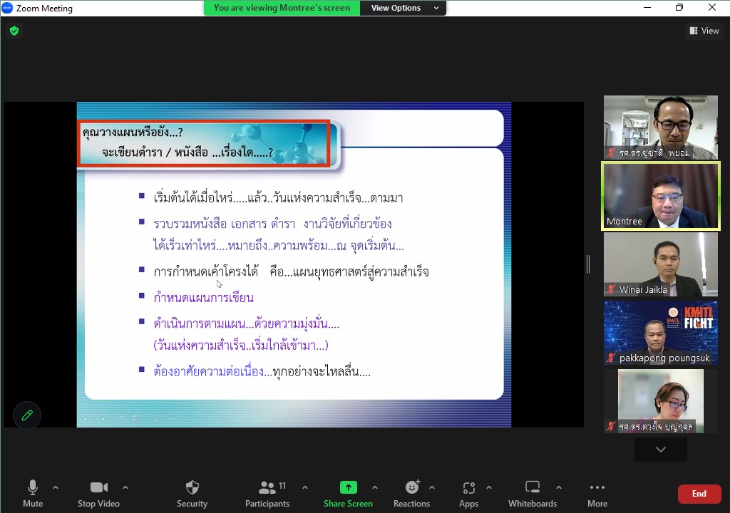730x513 pixels.
Task: Minimize the Zoom Meeting window
Action: [x=647, y=7]
